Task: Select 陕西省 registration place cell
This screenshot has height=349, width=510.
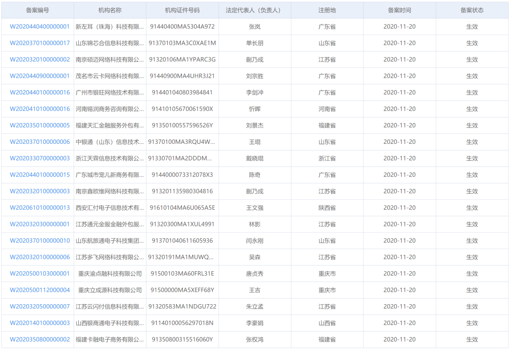Action: [x=327, y=208]
